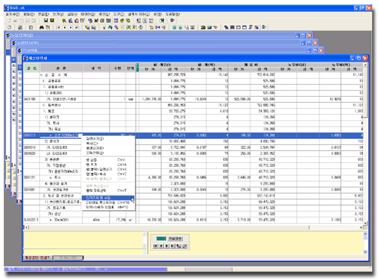Click the 코드 column header
Viewport: 379px width, 280px height.
(x=32, y=68)
